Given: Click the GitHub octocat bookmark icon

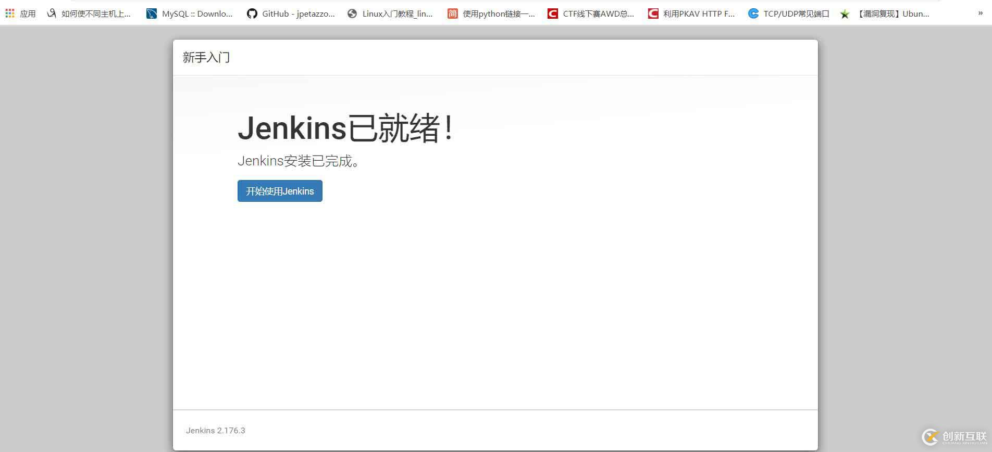Looking at the screenshot, I should (x=252, y=14).
